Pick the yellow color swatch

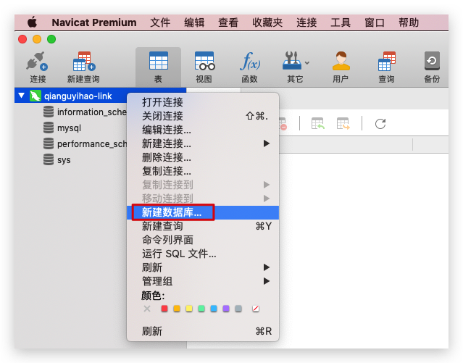[189, 309]
